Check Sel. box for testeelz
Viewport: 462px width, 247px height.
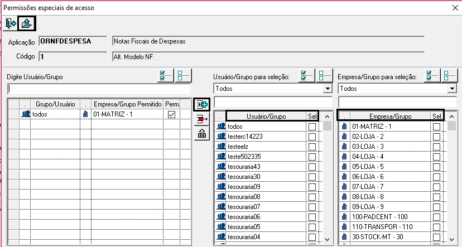click(312, 147)
